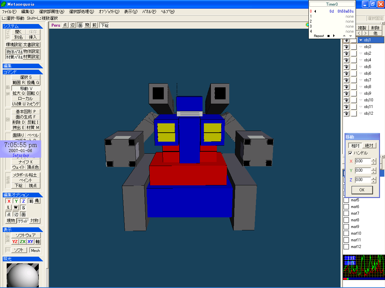Image resolution: width=385 pixels, height=288 pixels.
Task: Open the オブジェクト(O) menu
Action: point(109,12)
